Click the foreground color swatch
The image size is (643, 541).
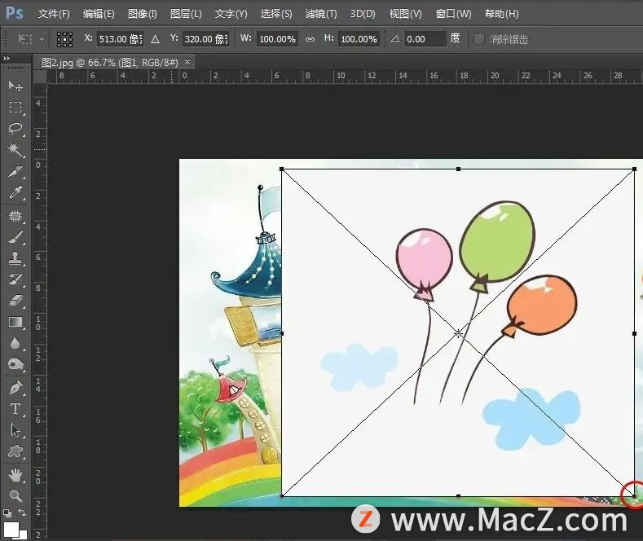[11, 528]
